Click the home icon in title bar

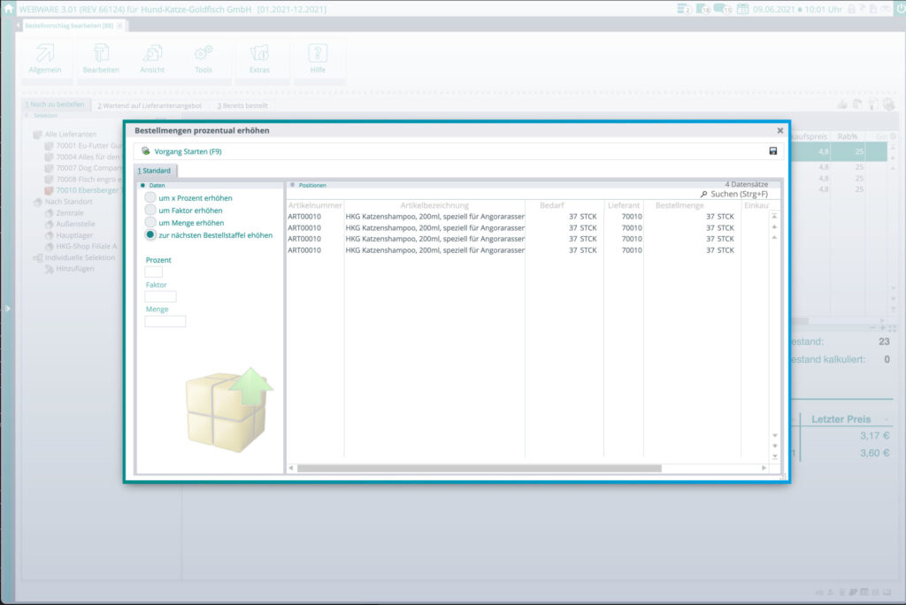[9, 9]
